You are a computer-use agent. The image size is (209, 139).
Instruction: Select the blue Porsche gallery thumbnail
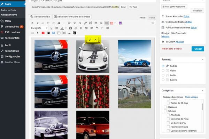point(134,56)
